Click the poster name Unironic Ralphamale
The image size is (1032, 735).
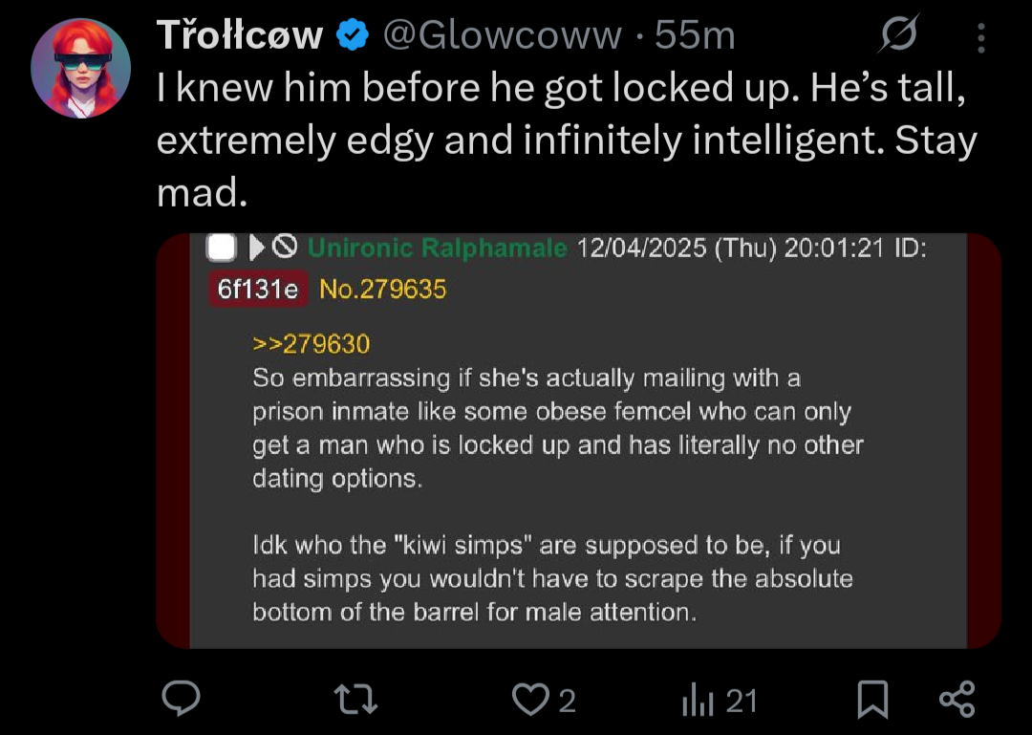tap(438, 249)
